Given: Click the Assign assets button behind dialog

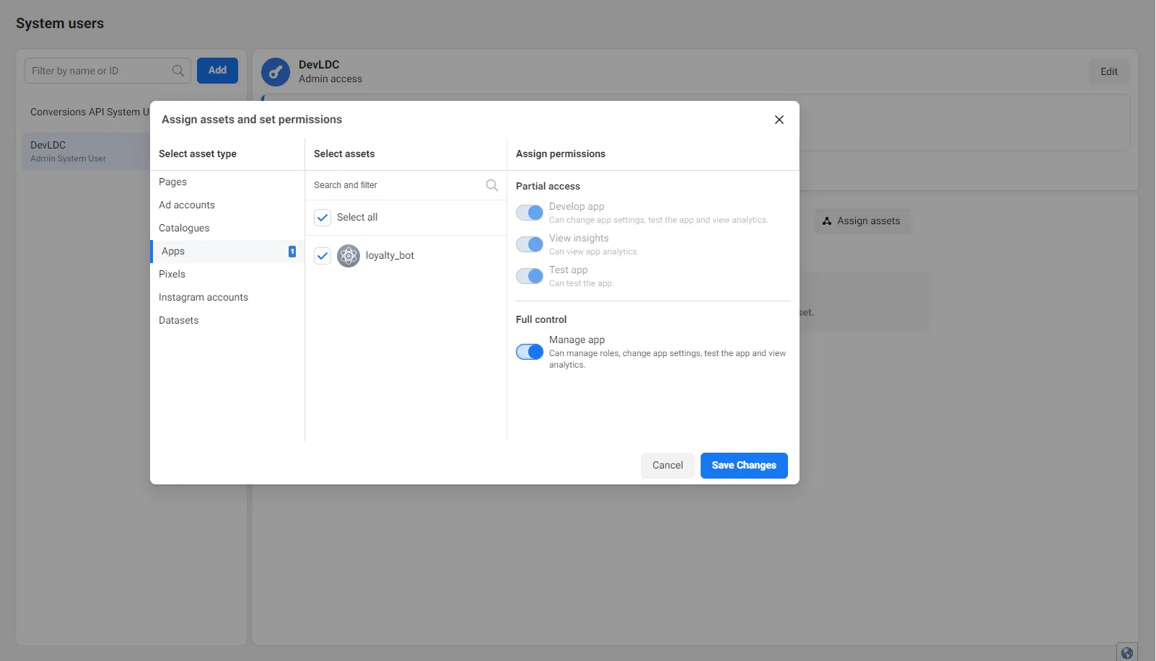Looking at the screenshot, I should (862, 221).
